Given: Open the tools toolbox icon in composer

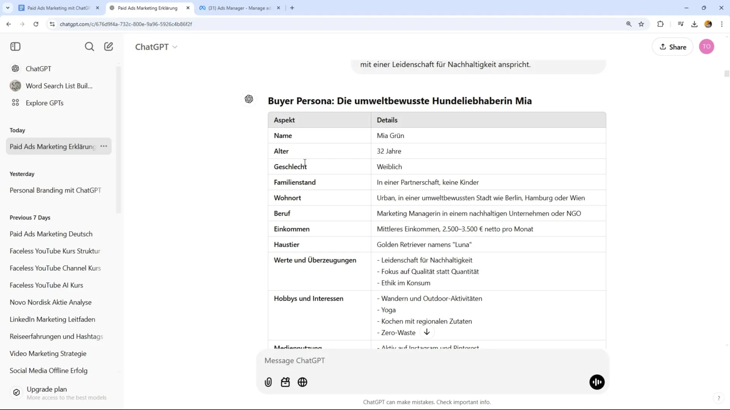Looking at the screenshot, I should point(286,382).
